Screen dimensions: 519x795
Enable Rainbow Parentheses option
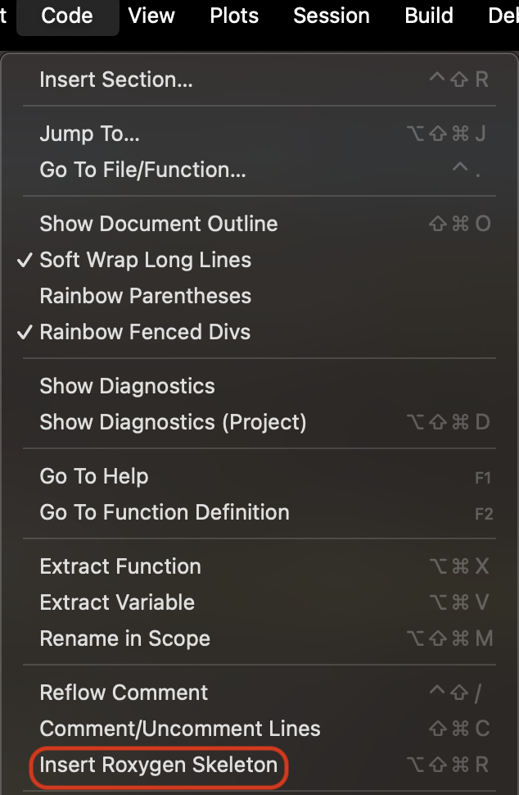[x=259, y=296]
